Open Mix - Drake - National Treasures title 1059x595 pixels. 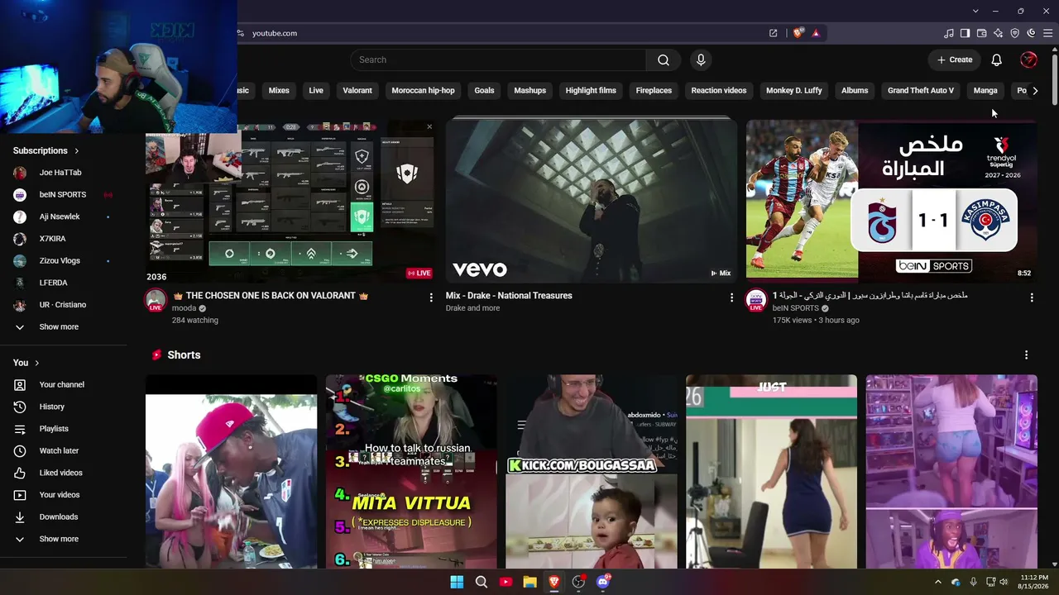[x=509, y=296]
